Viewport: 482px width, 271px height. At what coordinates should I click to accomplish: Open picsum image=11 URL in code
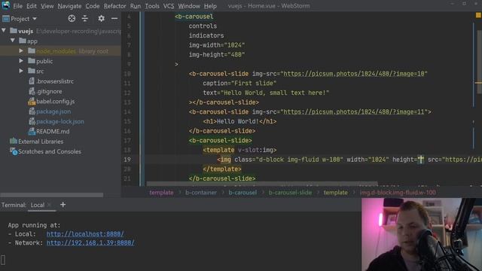point(354,112)
